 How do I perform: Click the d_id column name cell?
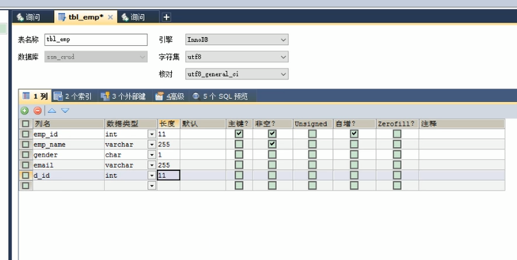[68, 175]
